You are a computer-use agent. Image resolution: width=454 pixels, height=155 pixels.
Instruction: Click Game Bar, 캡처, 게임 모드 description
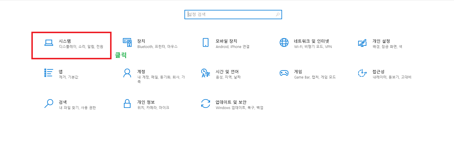point(315,77)
